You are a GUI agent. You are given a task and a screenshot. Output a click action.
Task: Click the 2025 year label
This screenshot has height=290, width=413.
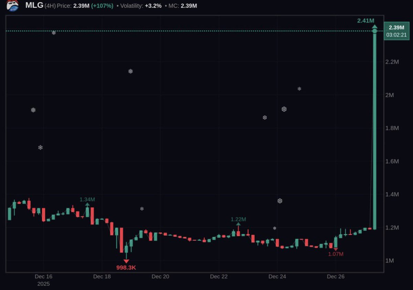tap(44, 284)
